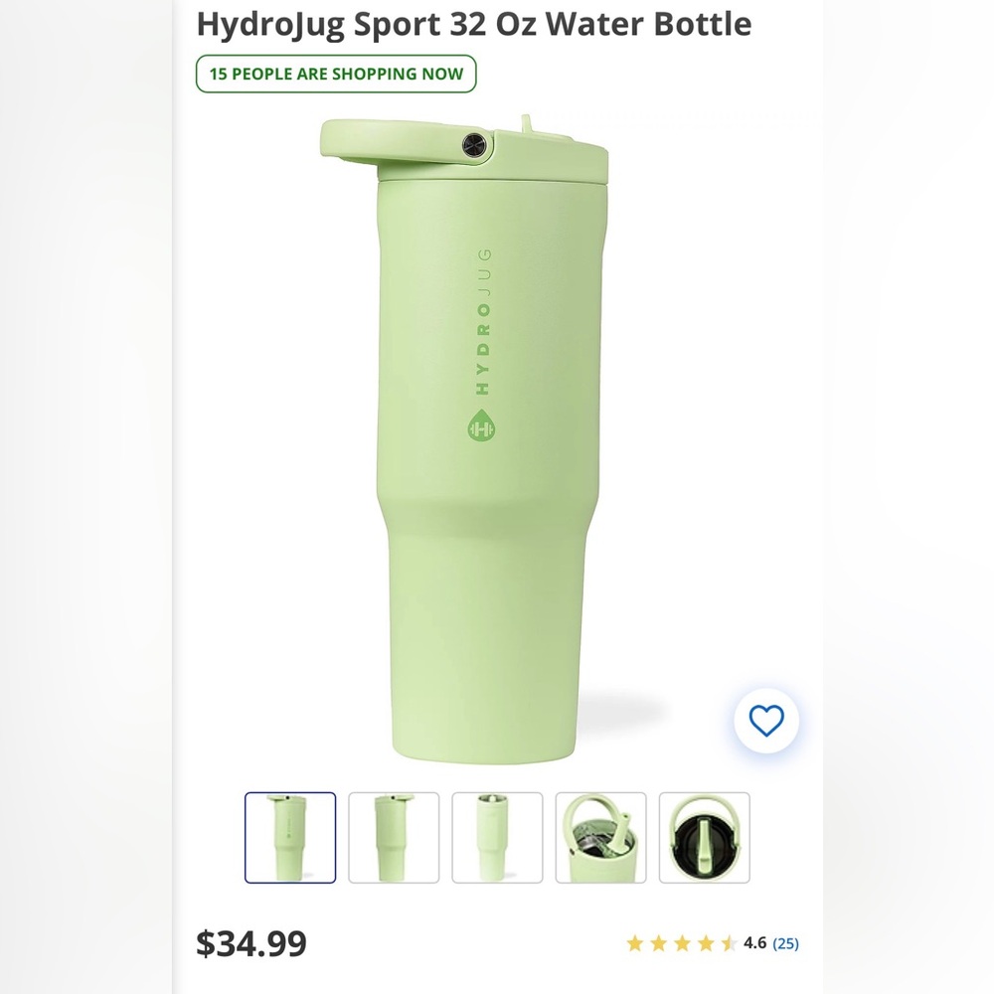Click the first full-bottle thumbnail

[x=290, y=836]
